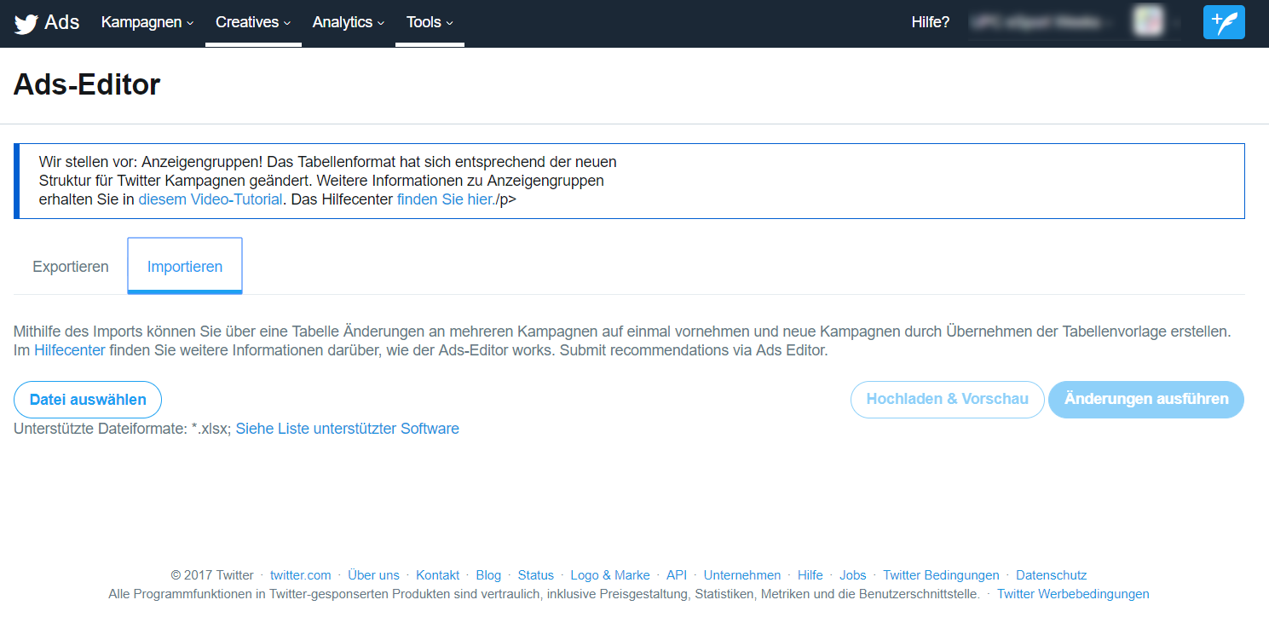1269x623 pixels.
Task: Open the Über uns footer link
Action: [373, 575]
